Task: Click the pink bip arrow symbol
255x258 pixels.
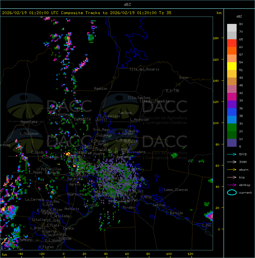Action: click(x=232, y=177)
